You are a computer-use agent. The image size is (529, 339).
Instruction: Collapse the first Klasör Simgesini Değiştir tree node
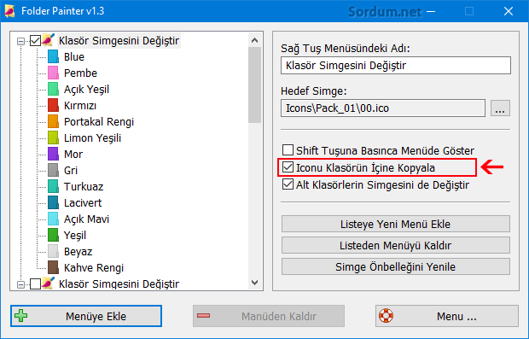[21, 41]
